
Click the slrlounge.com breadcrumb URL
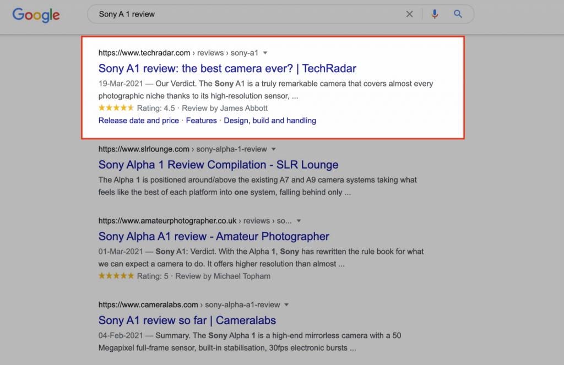[x=142, y=149]
